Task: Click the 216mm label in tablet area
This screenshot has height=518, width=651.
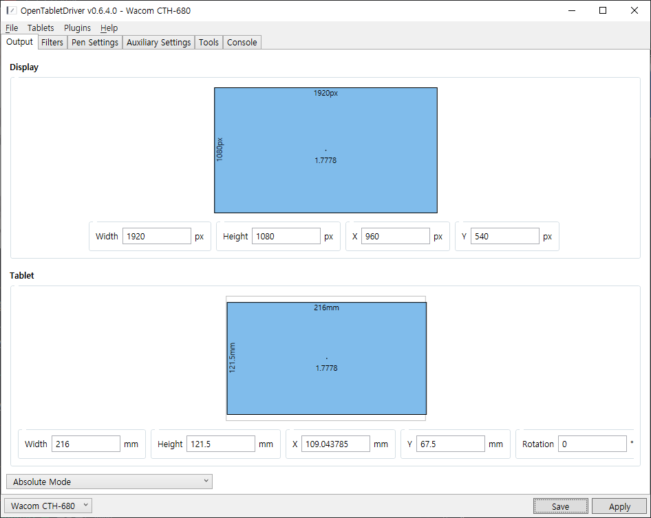Action: tap(326, 307)
